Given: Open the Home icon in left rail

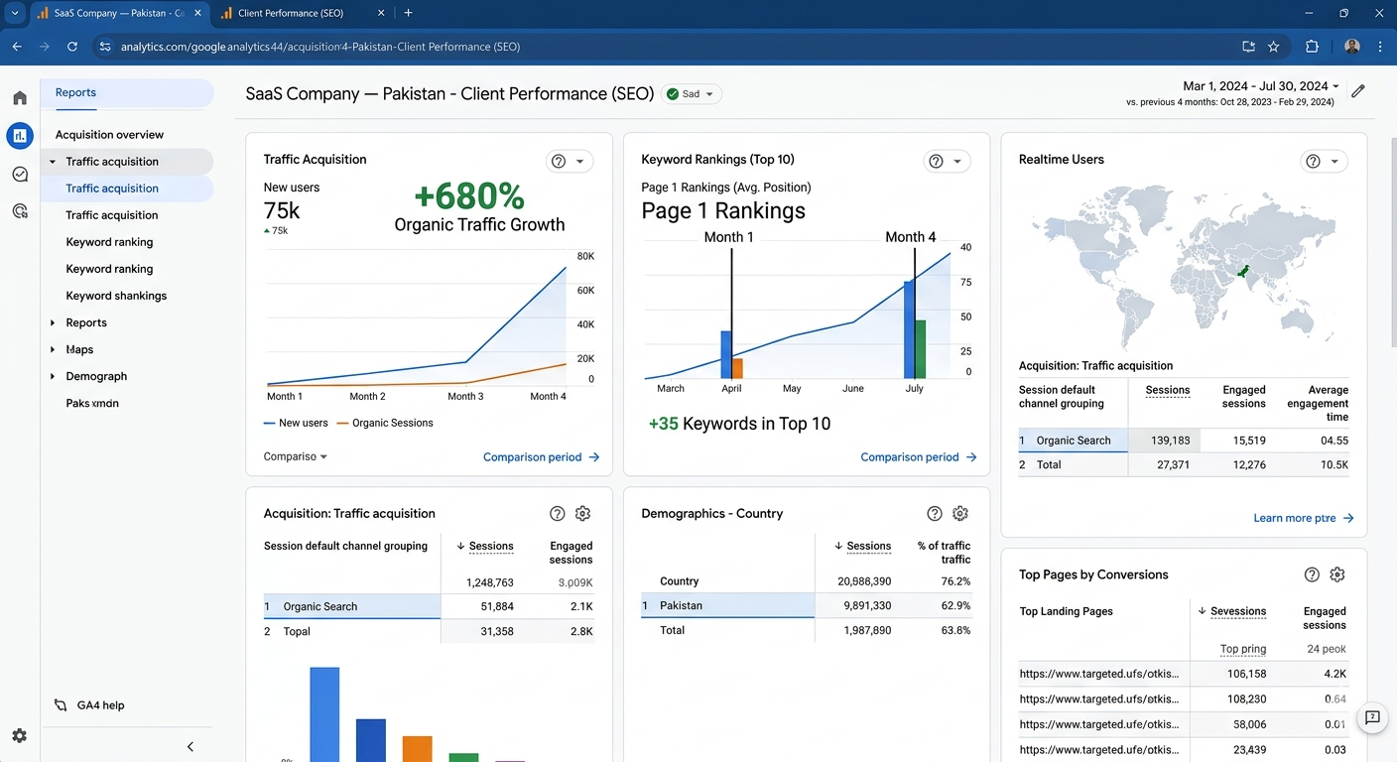Looking at the screenshot, I should point(20,98).
